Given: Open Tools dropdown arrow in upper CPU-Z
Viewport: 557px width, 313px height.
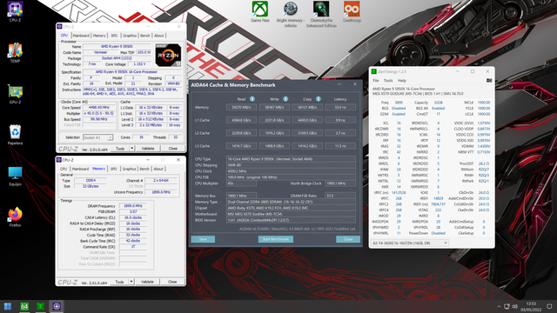Looking at the screenshot, I should point(131,149).
